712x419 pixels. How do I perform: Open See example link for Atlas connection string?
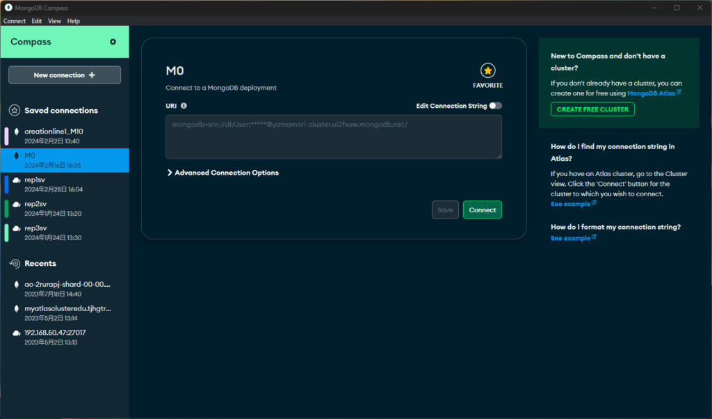570,204
